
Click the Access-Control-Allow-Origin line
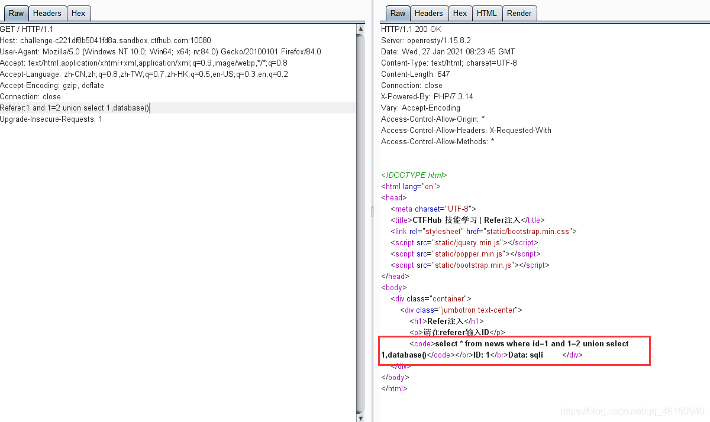tap(433, 119)
